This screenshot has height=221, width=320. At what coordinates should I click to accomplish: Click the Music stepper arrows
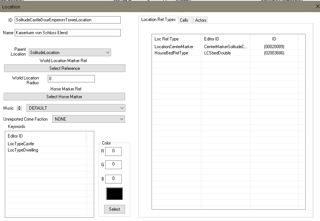[19, 108]
